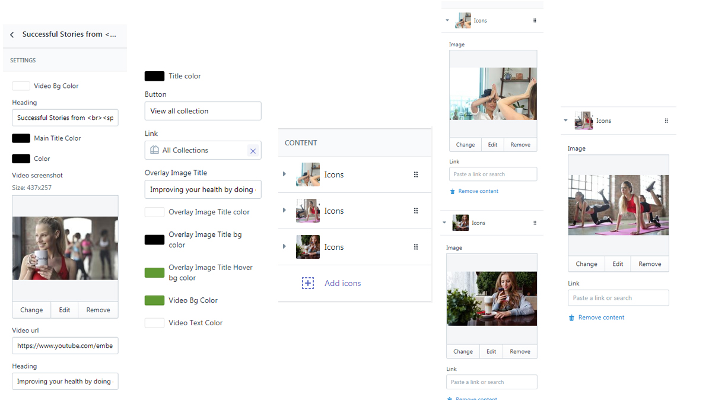Grab the drag handle on the rightmost Icons block
The image size is (712, 400).
(x=666, y=120)
